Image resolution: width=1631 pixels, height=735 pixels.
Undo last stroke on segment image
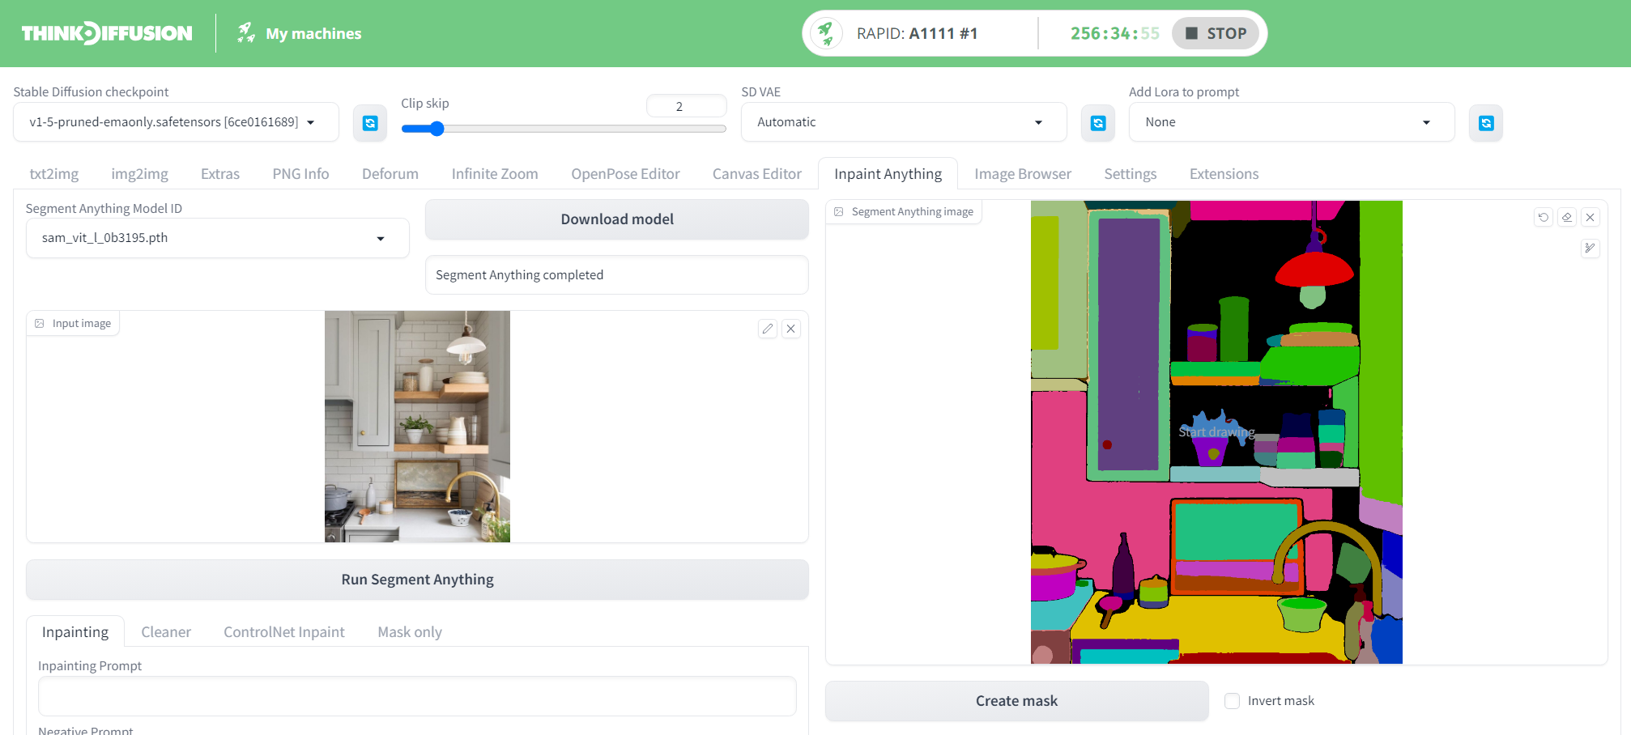coord(1544,217)
